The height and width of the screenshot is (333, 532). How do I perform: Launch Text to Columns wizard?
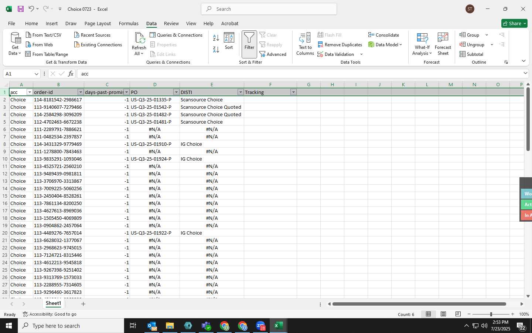305,44
